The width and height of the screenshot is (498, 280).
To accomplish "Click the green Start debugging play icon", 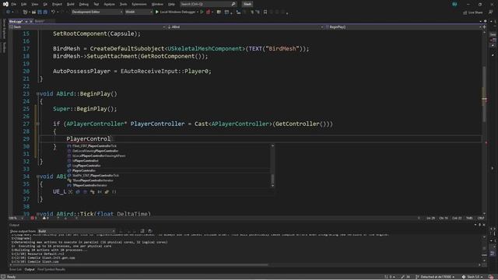I will tap(157, 12).
